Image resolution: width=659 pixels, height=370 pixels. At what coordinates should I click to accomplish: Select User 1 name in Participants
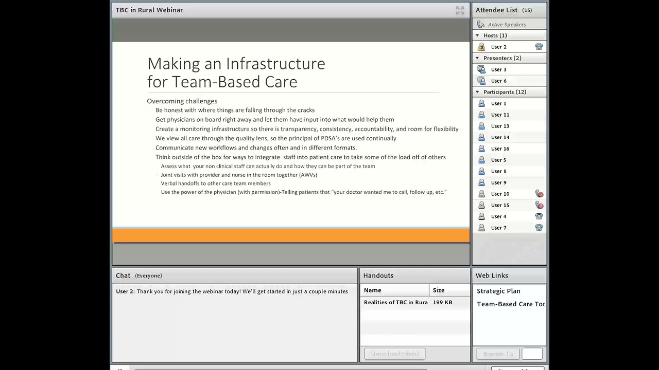498,103
